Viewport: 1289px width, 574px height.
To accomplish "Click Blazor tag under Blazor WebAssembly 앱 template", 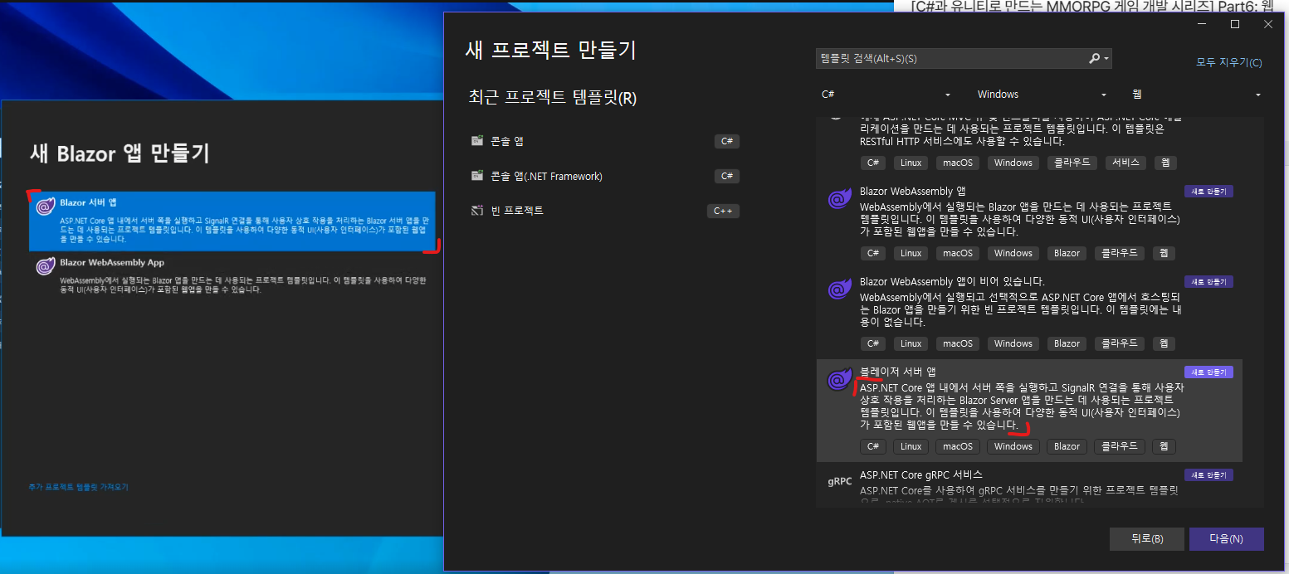I will [1067, 253].
